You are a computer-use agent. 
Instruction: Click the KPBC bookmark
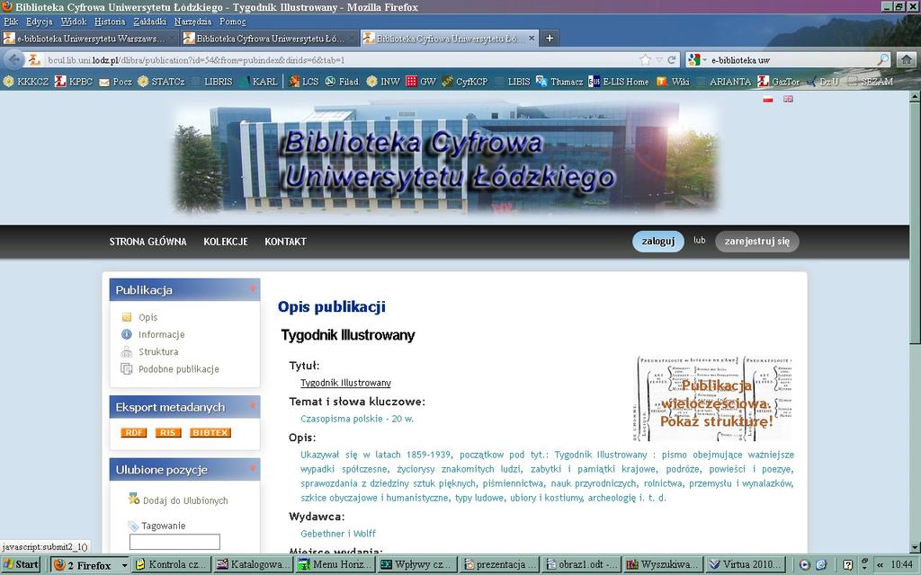pos(74,82)
